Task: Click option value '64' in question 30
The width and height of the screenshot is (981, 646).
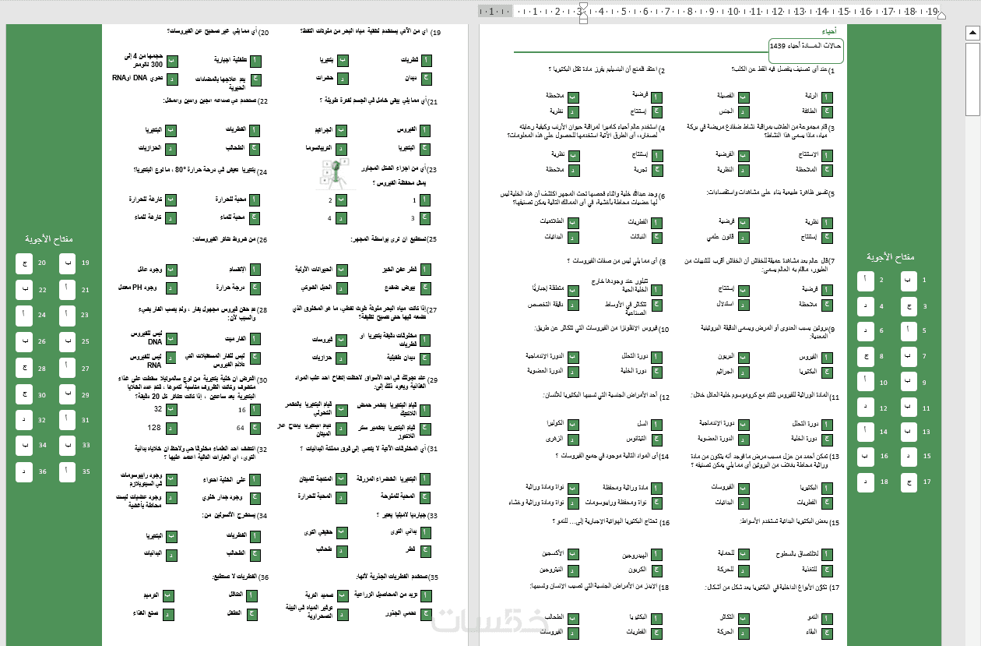Action: click(x=241, y=427)
